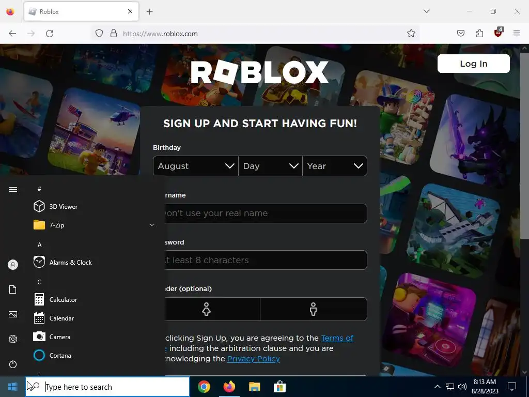Click the Firefox forward arrow
Image resolution: width=529 pixels, height=397 pixels.
coord(31,34)
